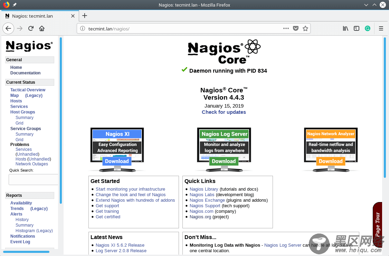Open Nagios Support quick link

point(205,206)
